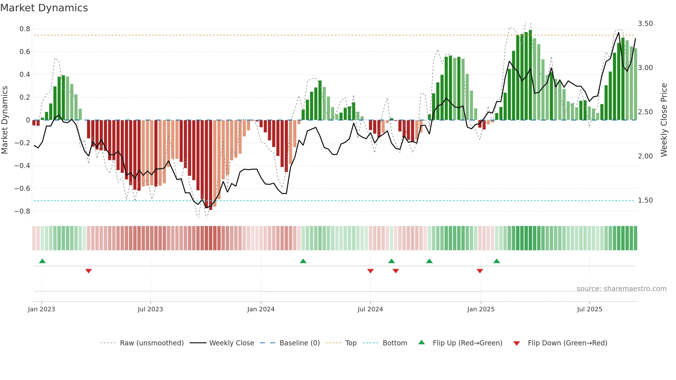Toggle the Weekly Close legend entry
Viewport: 676px width, 380px height.
point(222,343)
